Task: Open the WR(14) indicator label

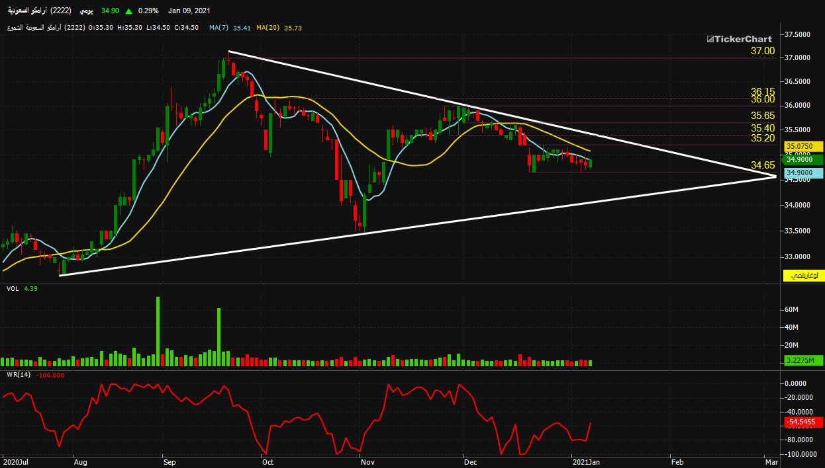Action: click(19, 375)
